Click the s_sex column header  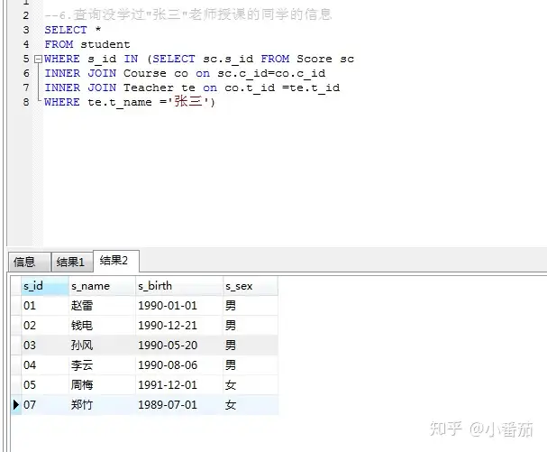tap(251, 286)
